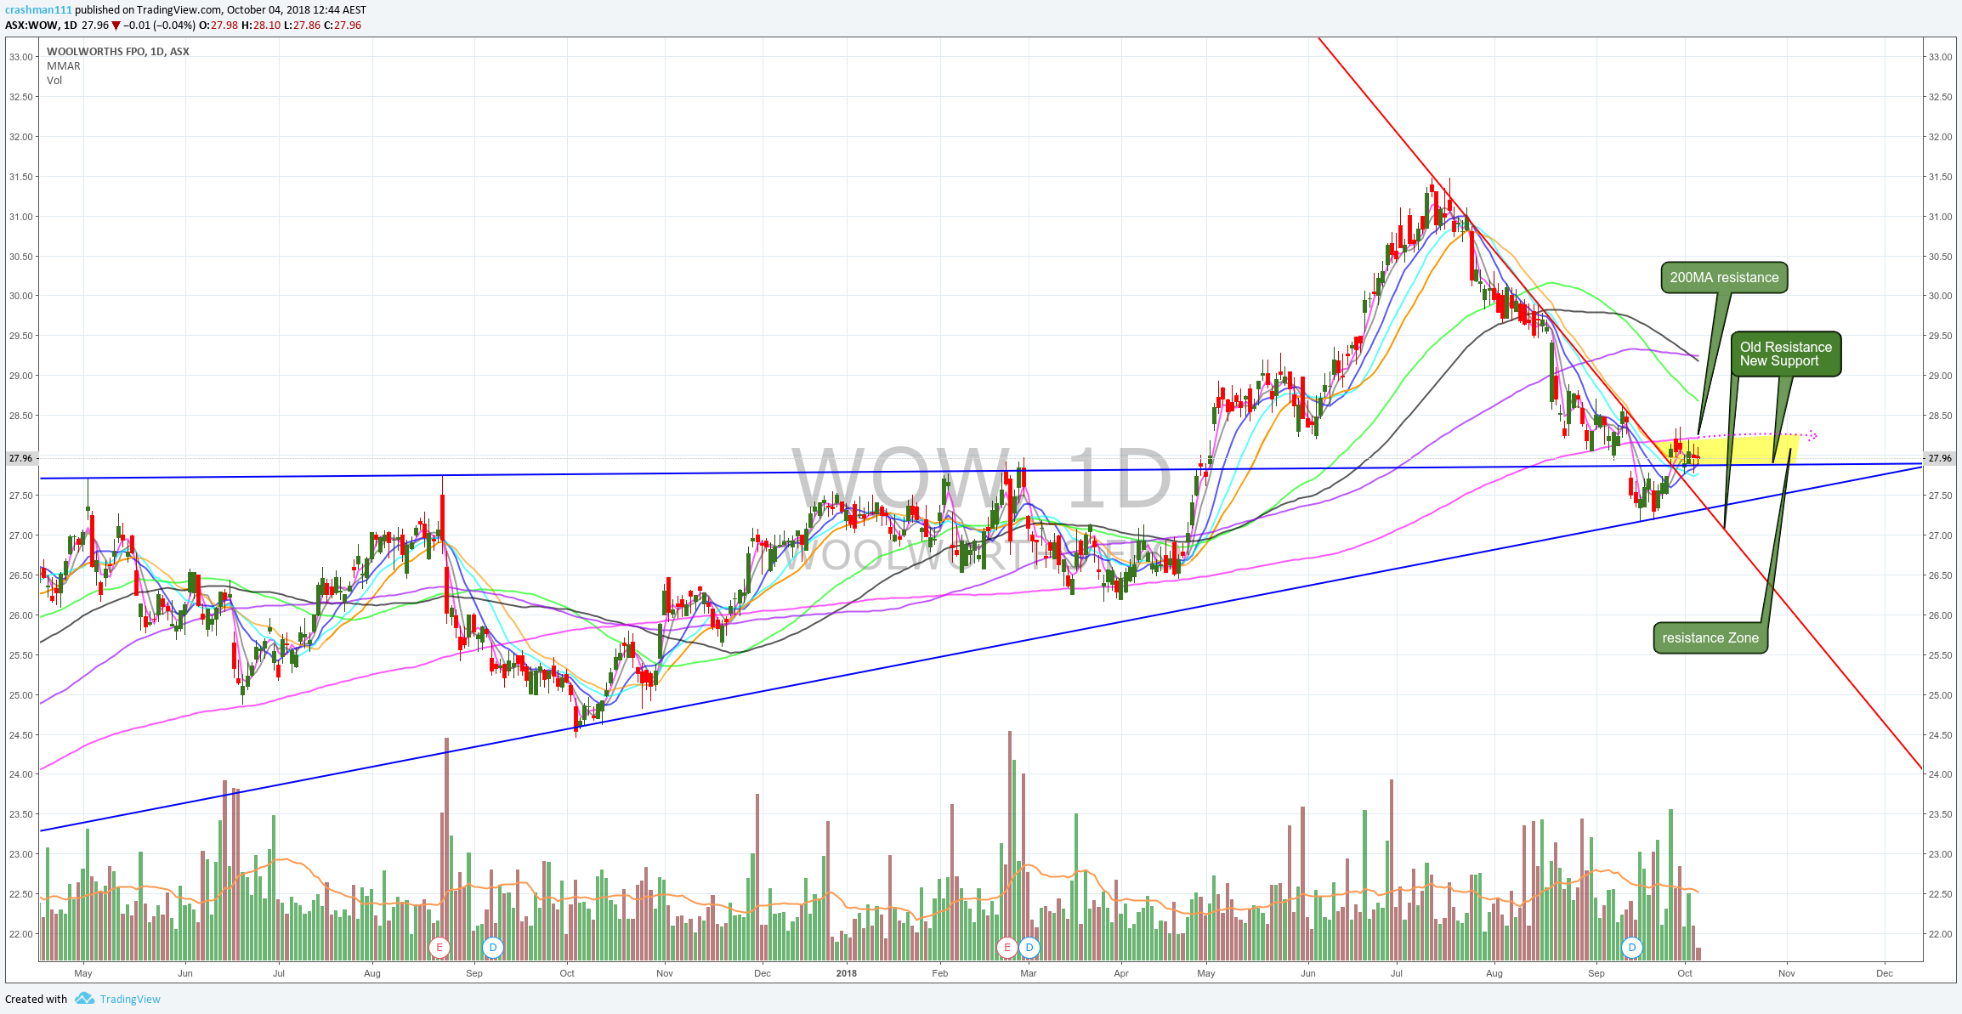
Task: Click the D dividend marker near mid-September 2018
Action: 1631,947
